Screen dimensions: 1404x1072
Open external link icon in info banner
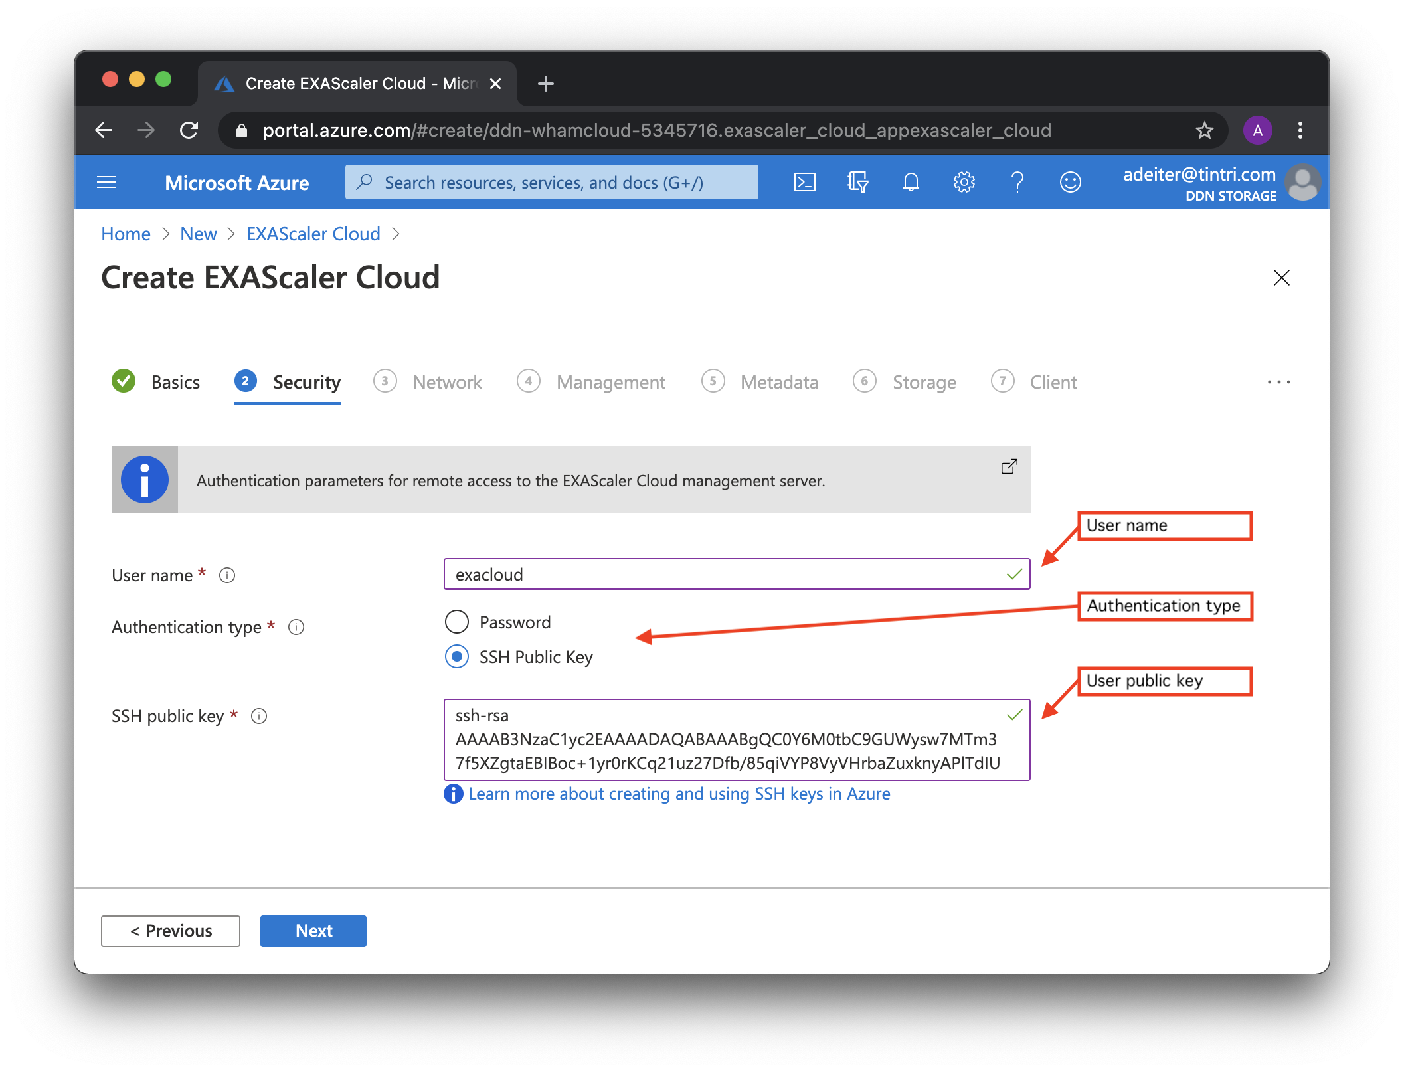[1009, 466]
